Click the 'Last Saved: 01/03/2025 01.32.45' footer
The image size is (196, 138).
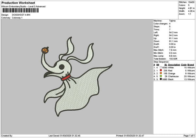[x=64, y=136]
